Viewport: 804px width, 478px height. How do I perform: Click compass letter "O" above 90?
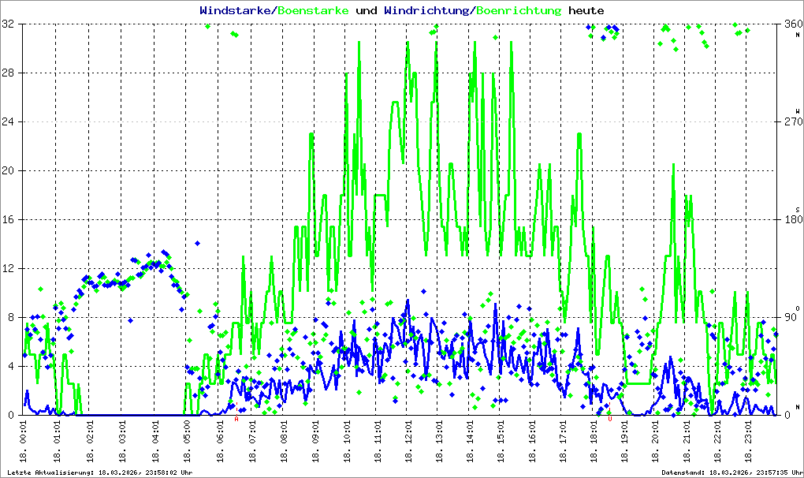[798, 308]
